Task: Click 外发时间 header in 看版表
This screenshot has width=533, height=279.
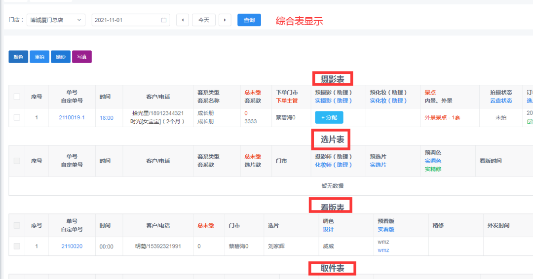Action: point(498,225)
